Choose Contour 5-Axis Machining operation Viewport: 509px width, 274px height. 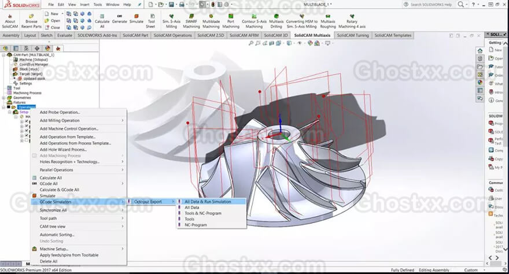click(254, 21)
